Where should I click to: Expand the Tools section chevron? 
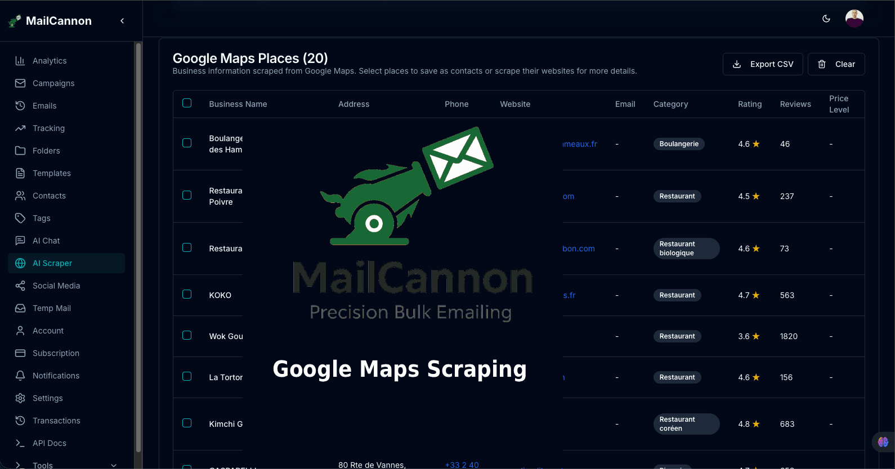(x=114, y=465)
